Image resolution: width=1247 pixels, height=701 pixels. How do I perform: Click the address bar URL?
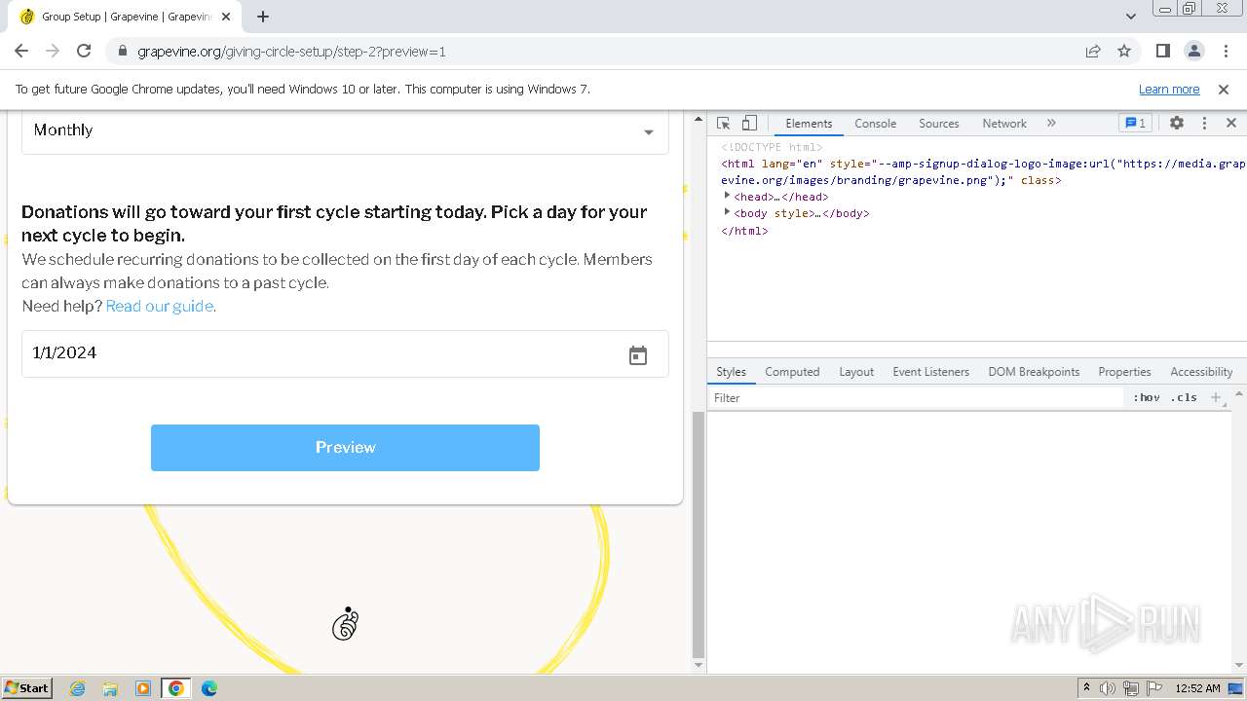(x=292, y=52)
